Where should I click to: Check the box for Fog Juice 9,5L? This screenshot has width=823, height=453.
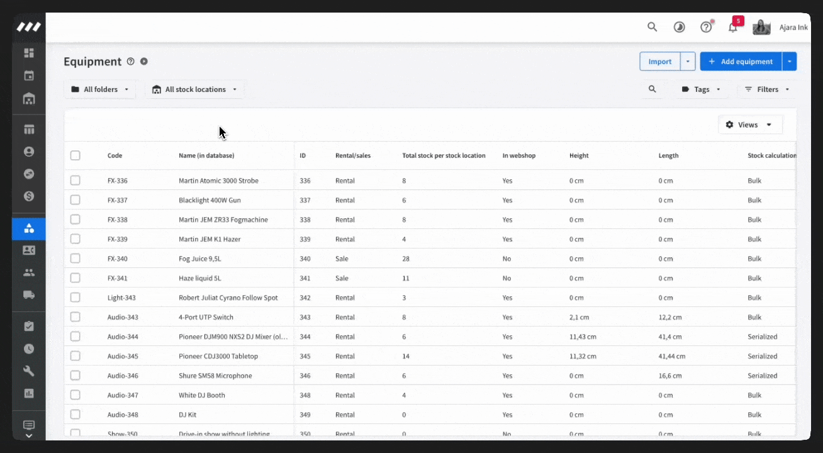(76, 259)
